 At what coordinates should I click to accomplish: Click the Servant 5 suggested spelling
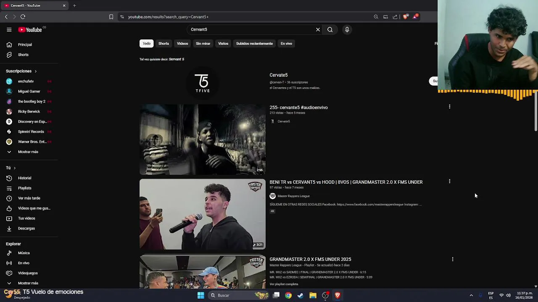click(x=177, y=59)
